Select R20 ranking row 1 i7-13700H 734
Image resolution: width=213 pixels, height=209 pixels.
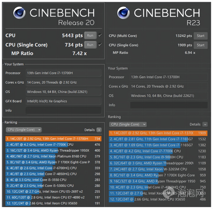click(53, 139)
